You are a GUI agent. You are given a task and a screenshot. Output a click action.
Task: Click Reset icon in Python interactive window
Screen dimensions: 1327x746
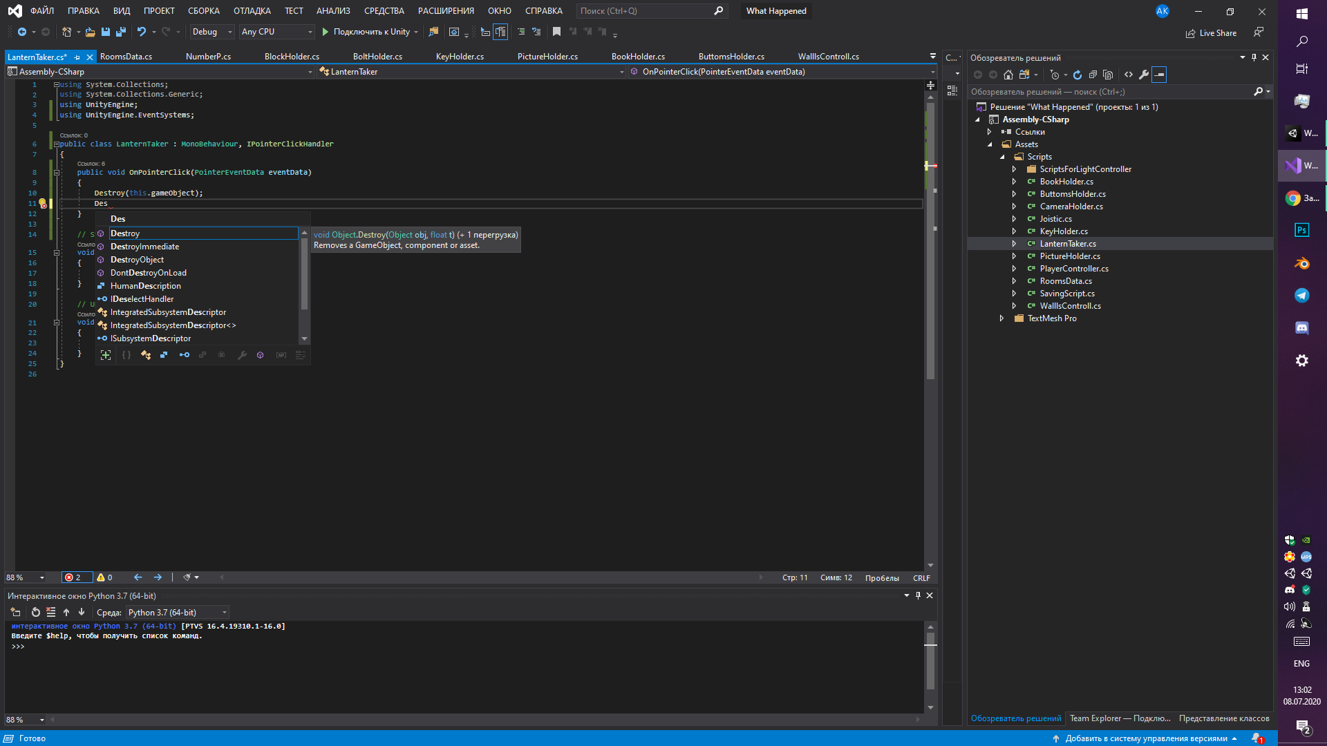(36, 612)
